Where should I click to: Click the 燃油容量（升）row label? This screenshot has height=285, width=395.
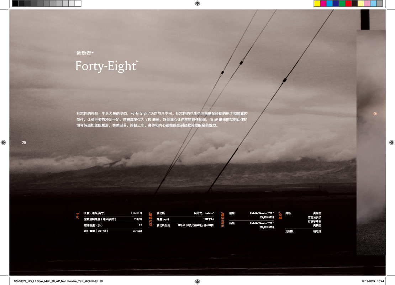(x=94, y=225)
